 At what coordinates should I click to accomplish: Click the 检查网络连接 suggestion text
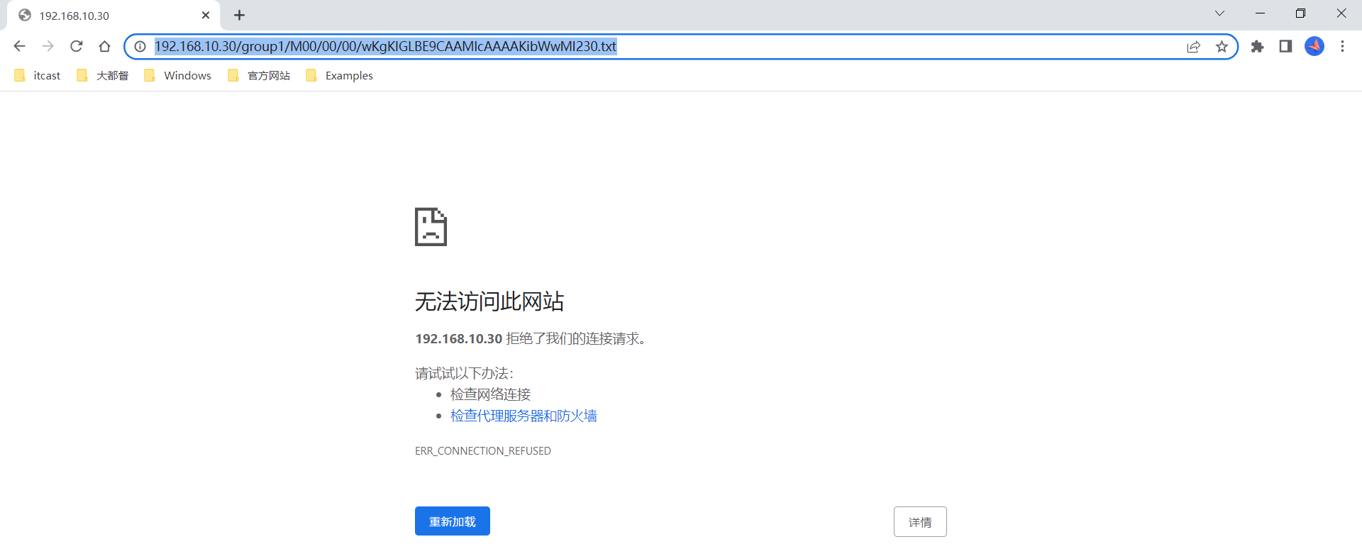[x=491, y=394]
